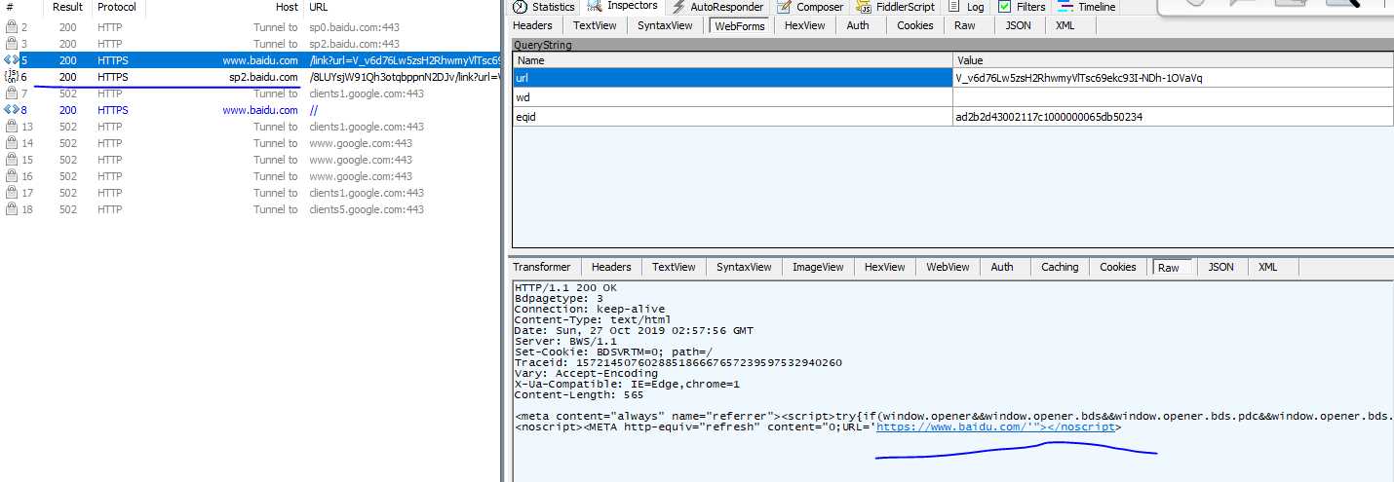1394x482 pixels.
Task: Select session 14 URL www.google.com:443
Action: point(361,143)
